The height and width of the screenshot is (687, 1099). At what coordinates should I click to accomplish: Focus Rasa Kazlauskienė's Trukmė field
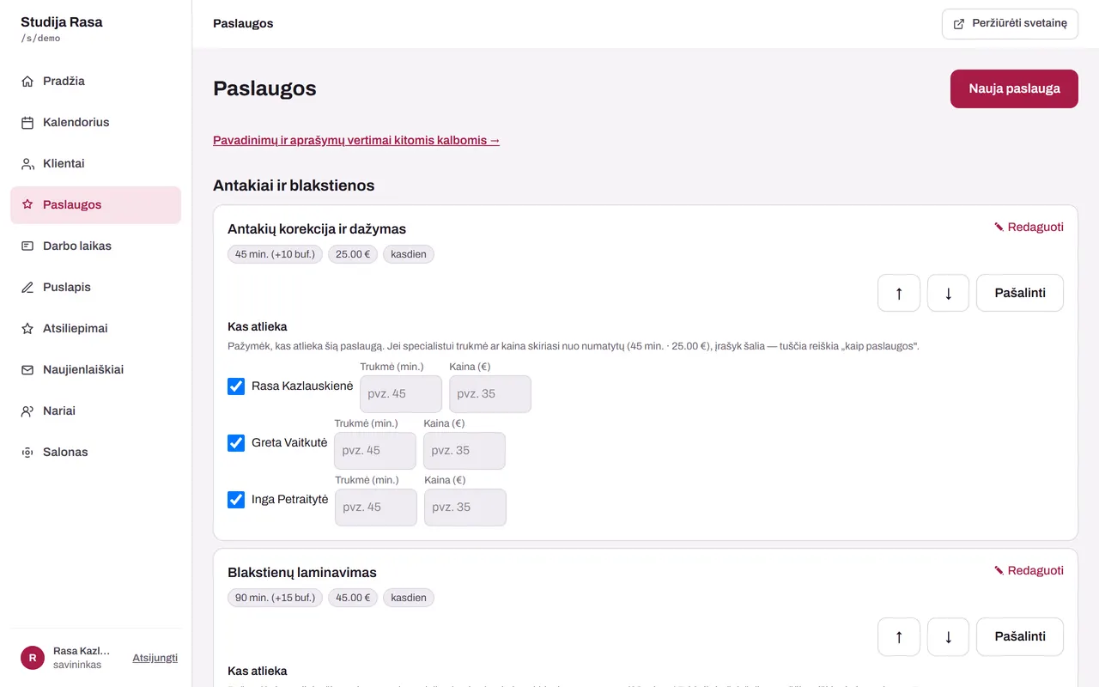point(401,394)
